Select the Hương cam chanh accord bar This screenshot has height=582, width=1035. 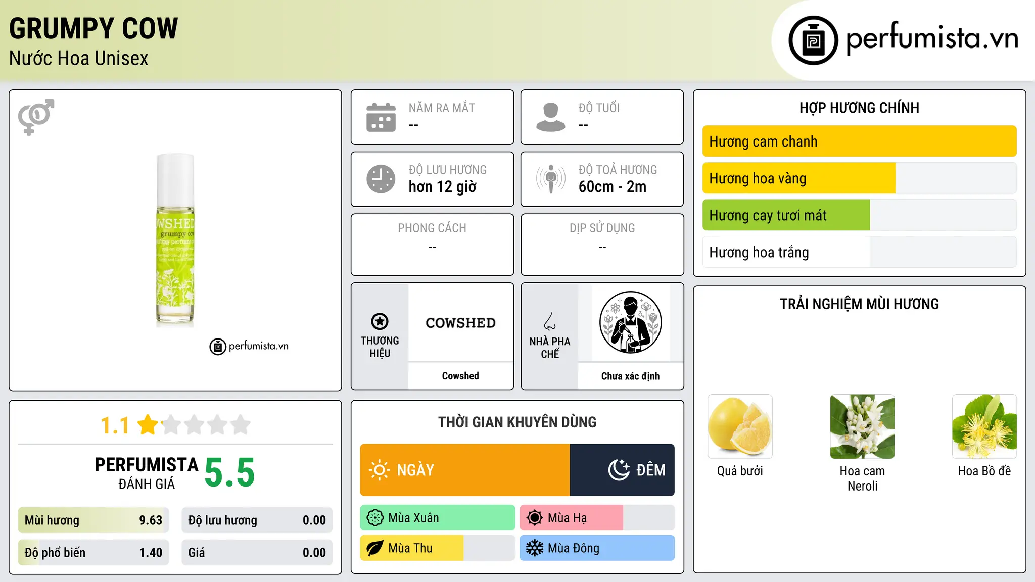pos(859,141)
